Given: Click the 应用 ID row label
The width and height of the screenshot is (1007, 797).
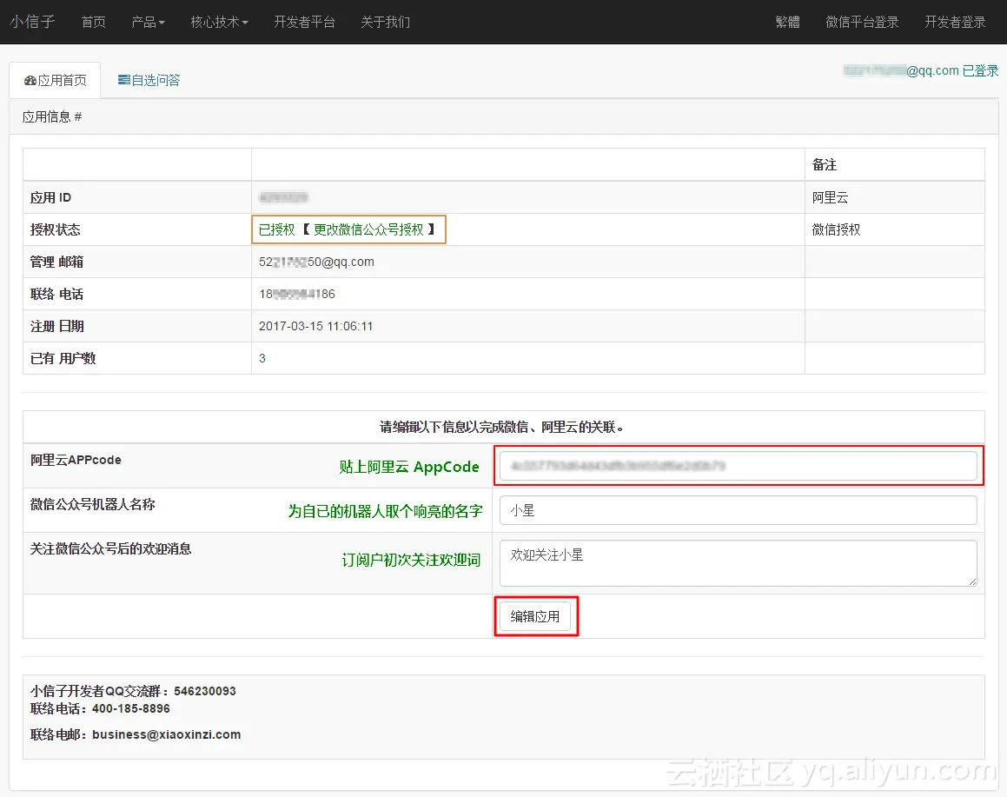Looking at the screenshot, I should click(x=50, y=198).
